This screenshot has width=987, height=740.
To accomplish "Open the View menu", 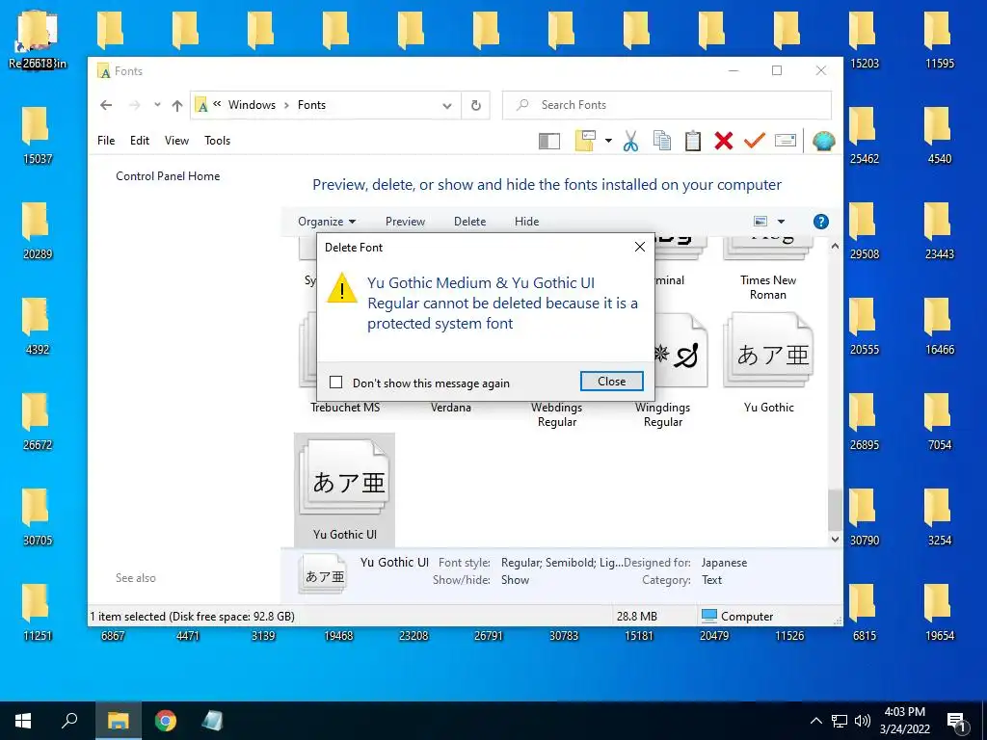I will [x=177, y=141].
